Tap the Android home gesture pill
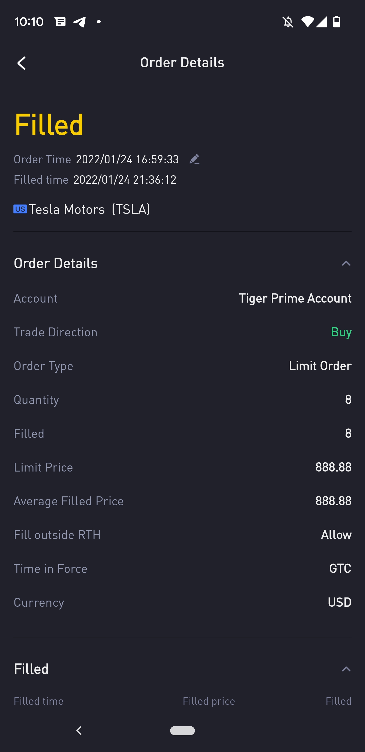 [x=182, y=730]
